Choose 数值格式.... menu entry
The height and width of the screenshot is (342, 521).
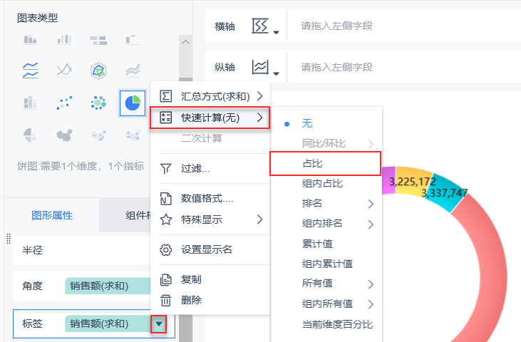(x=210, y=198)
